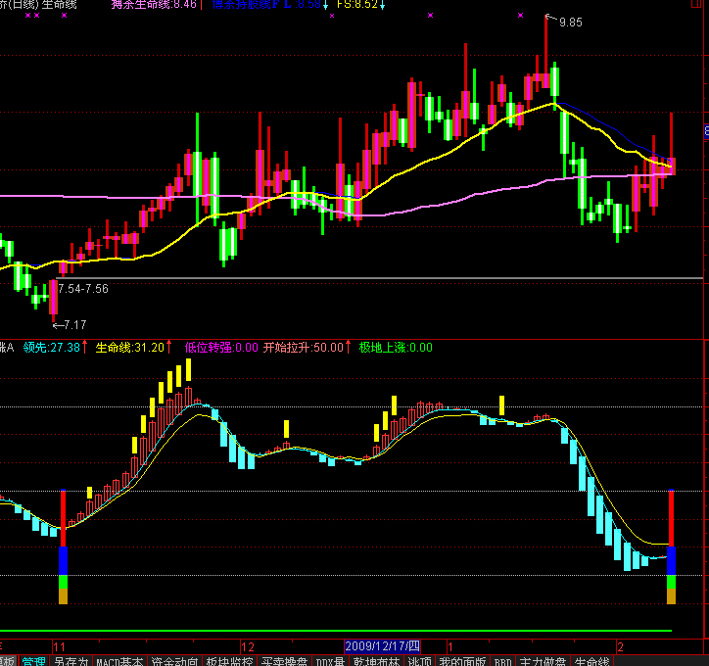Click month marker 11 on time axis
Screen dimensions: 709x666
[59, 647]
